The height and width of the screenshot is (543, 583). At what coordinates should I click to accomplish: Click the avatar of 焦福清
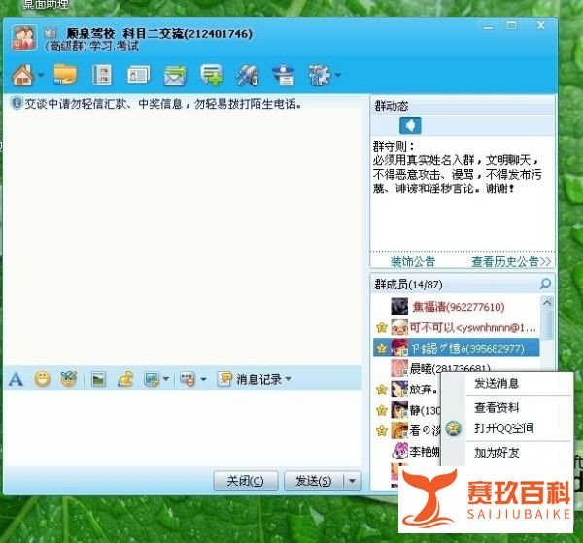399,307
